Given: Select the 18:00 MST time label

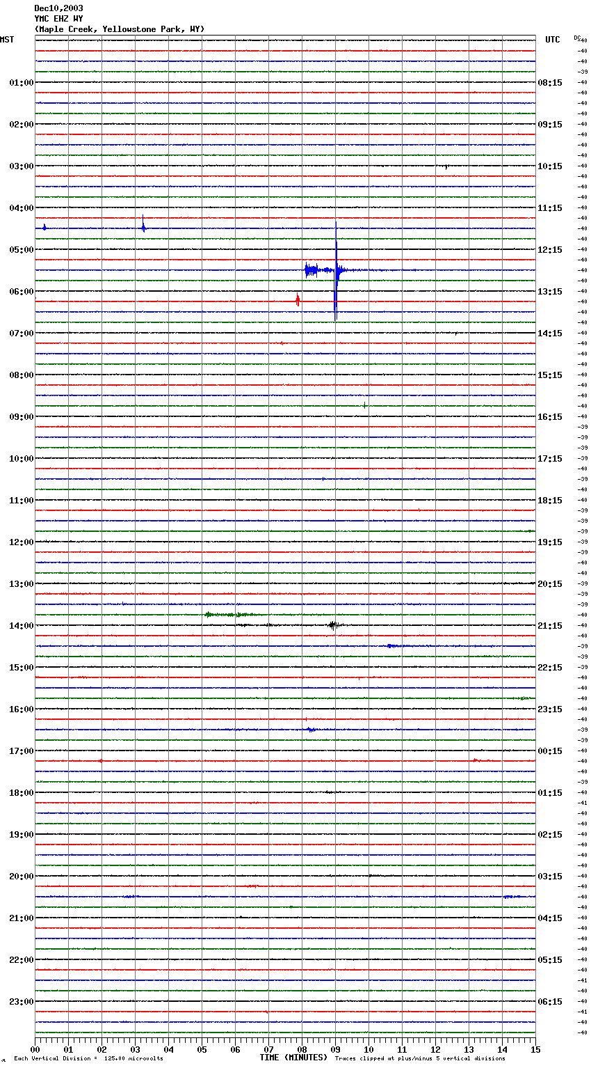Looking at the screenshot, I should coord(21,793).
